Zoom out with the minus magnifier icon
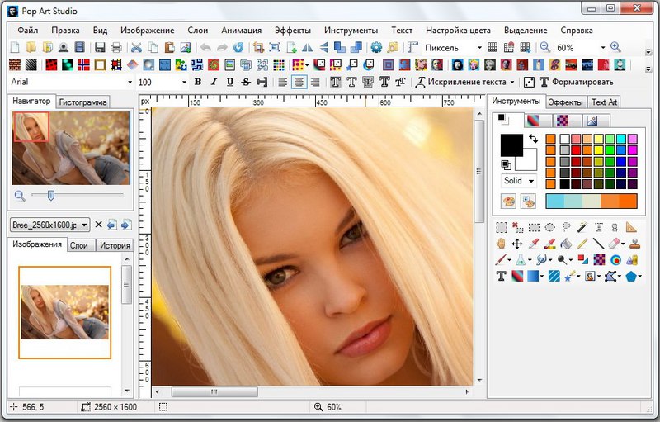Image resolution: width=660 pixels, height=422 pixels. point(545,47)
